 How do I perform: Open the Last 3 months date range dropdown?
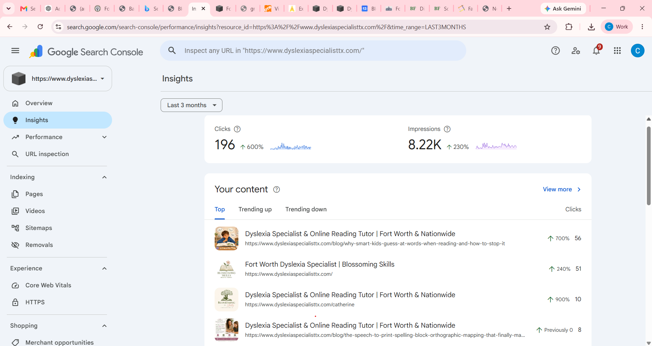(192, 105)
